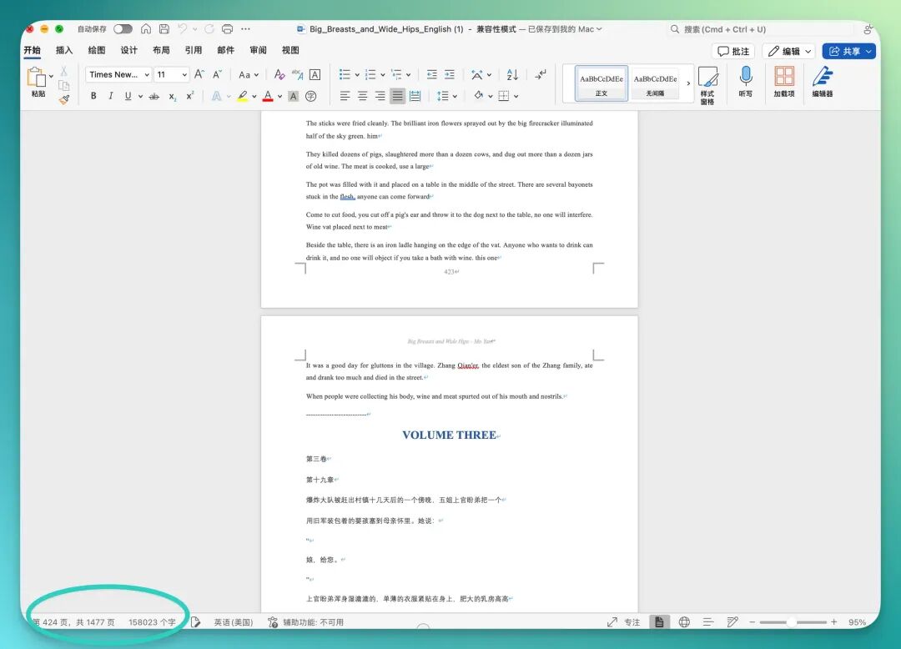
Task: Apply strikethrough formatting
Action: click(x=154, y=97)
